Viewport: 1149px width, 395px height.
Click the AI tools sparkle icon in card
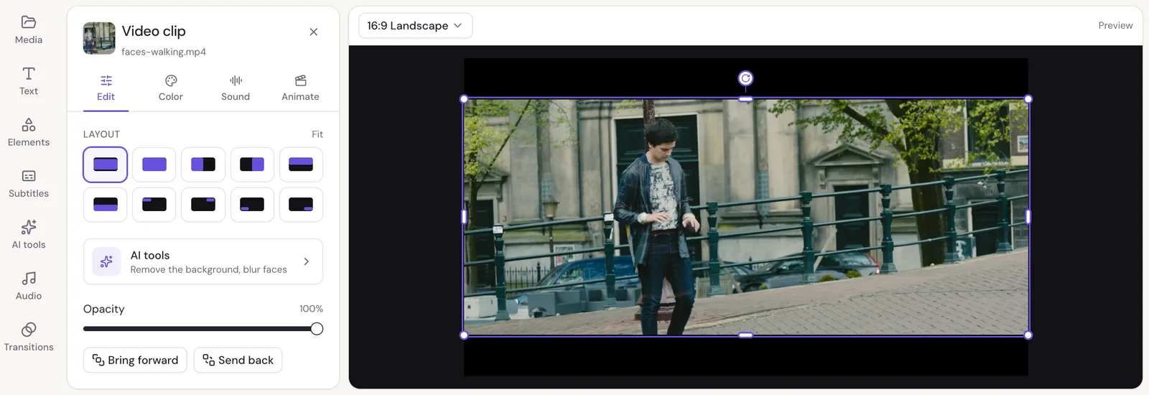pos(106,261)
